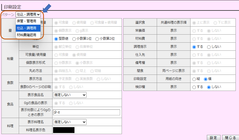Pick the highlighted 仕込・調理用 option
This screenshot has height=140, width=239.
coord(27,28)
